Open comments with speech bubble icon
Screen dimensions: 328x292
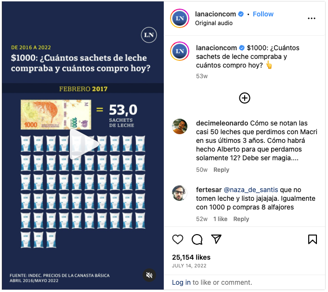197,239
